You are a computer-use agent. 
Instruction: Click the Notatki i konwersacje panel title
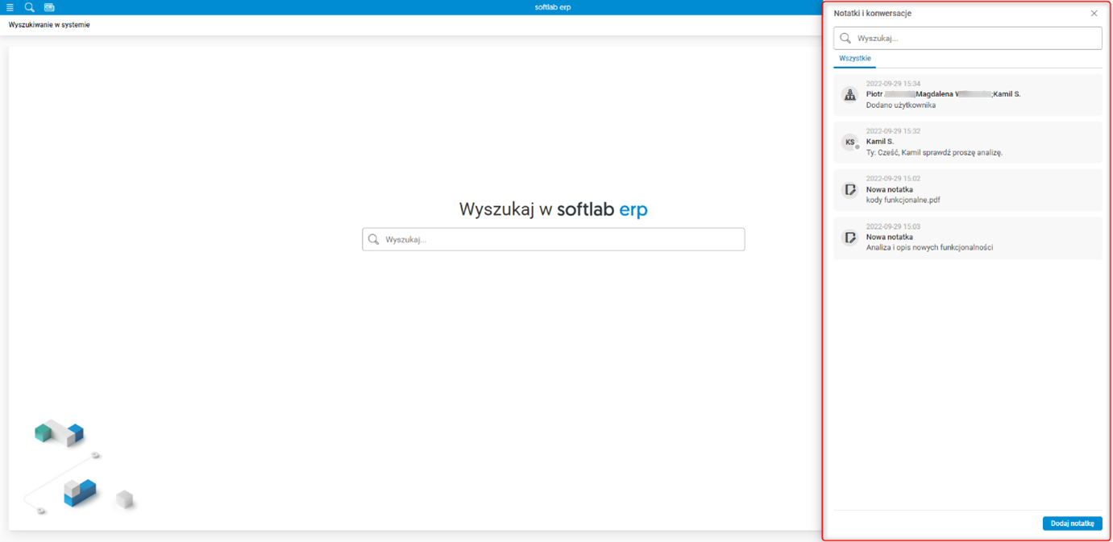(x=873, y=14)
